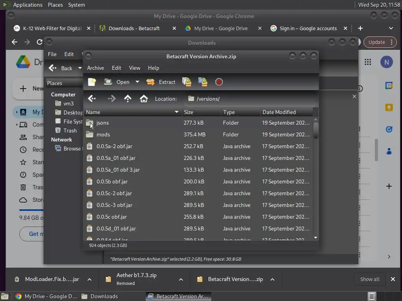This screenshot has height=301, width=402.
Task: Open the Help menu in Archive Manager
Action: (x=153, y=68)
